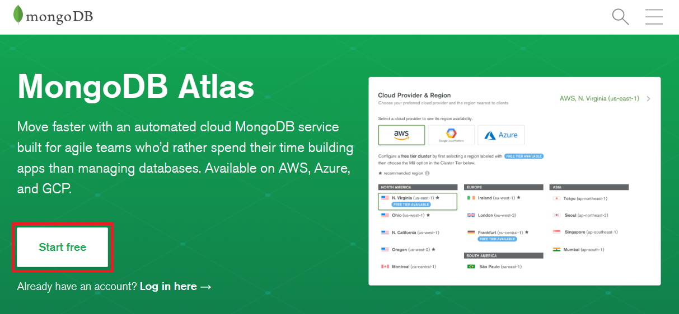Choose Singapore (ap-southeast-1) region

click(x=585, y=232)
